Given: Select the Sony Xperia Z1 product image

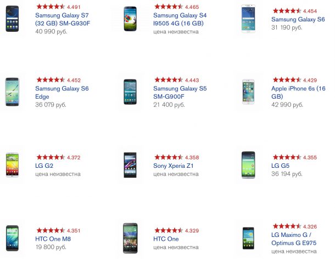Looking at the screenshot, I should 130,164.
